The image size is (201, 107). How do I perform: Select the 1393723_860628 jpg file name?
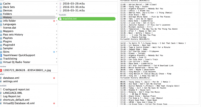tap(27, 70)
